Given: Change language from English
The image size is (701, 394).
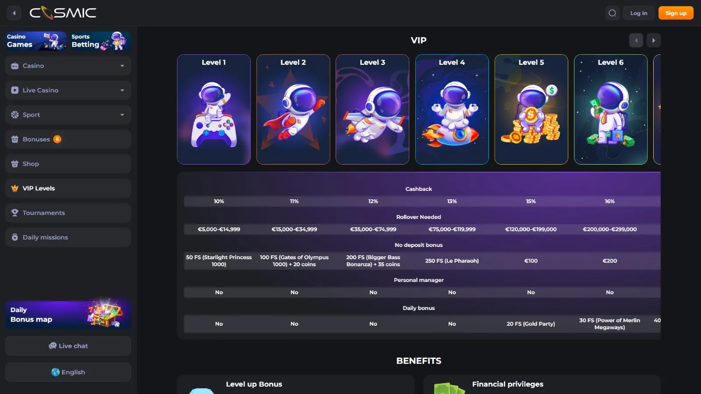Looking at the screenshot, I should pos(68,372).
